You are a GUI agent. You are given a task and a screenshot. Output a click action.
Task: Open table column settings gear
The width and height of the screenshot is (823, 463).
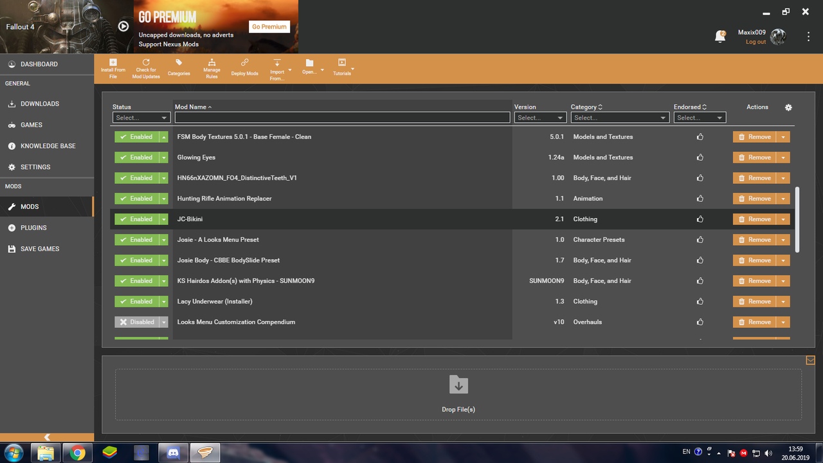coord(789,107)
